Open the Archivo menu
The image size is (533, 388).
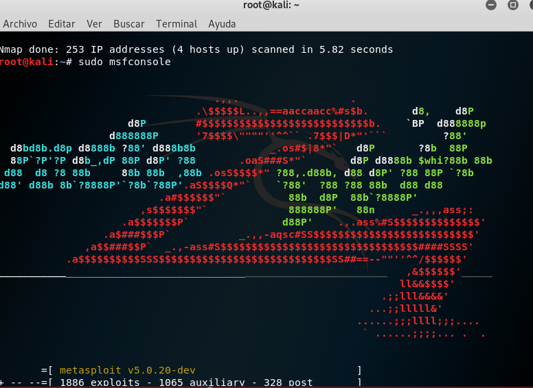click(20, 24)
